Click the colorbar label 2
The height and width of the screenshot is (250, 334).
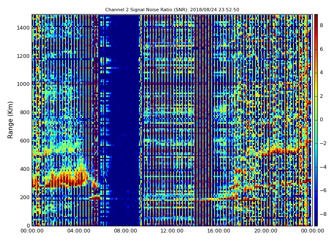point(321,96)
